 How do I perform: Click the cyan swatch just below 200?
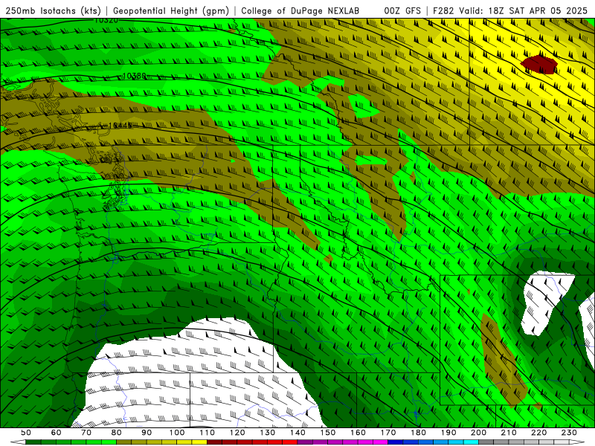[x=471, y=442]
